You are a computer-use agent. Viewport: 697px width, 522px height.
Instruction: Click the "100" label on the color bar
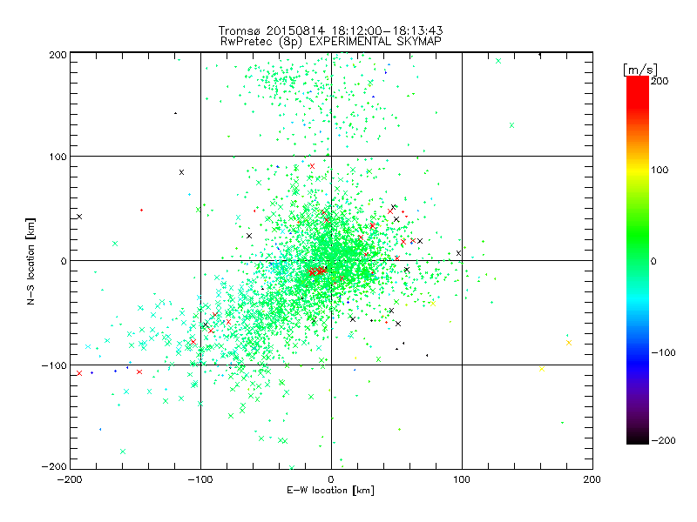click(x=660, y=170)
